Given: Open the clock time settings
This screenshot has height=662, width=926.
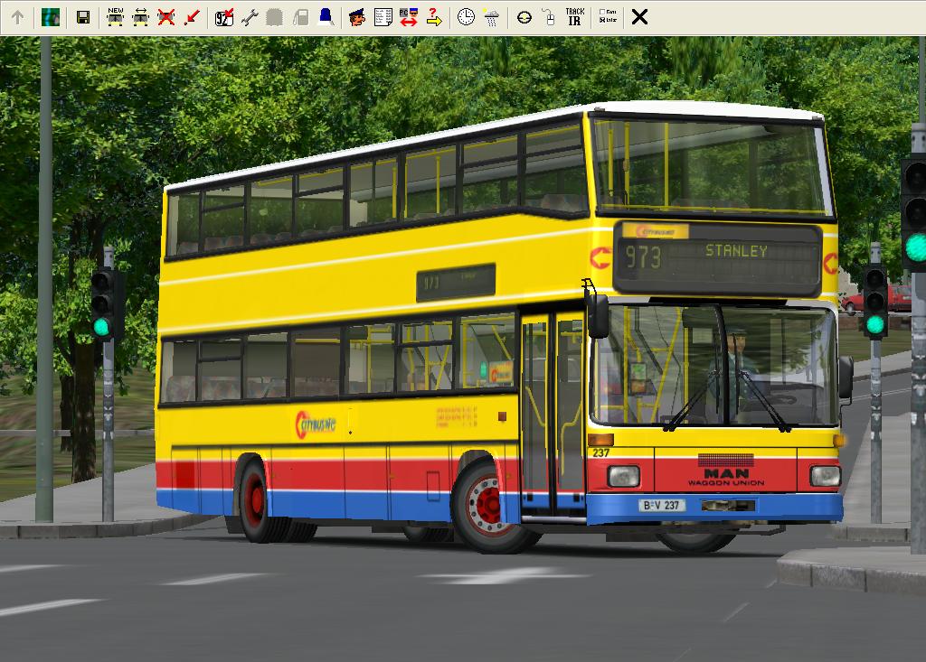Looking at the screenshot, I should pyautogui.click(x=466, y=17).
